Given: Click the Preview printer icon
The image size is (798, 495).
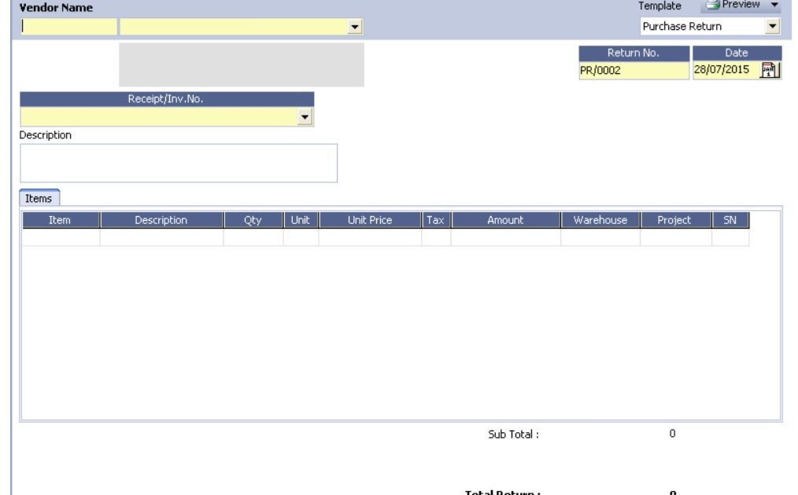Looking at the screenshot, I should coord(712,5).
